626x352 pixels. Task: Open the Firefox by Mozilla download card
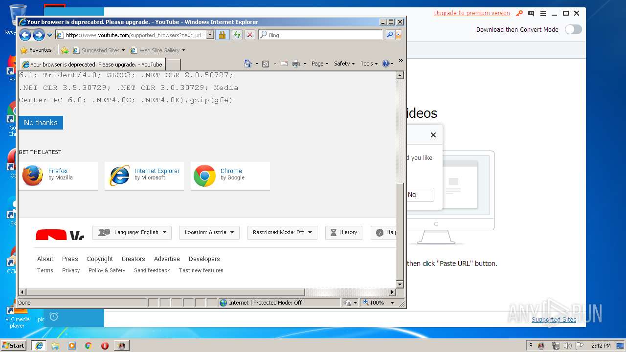58,176
